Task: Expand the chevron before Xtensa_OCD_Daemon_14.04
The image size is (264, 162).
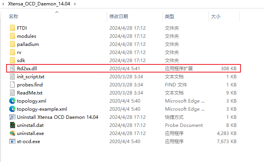Action: 3,4
